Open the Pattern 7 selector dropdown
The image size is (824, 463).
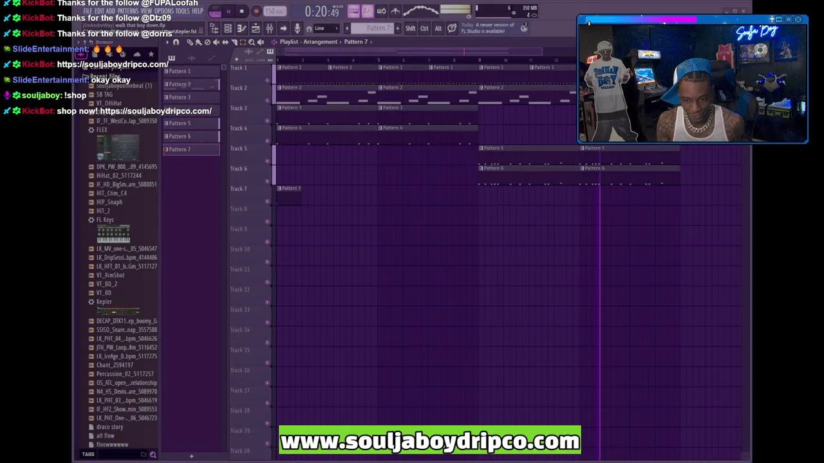pos(373,28)
